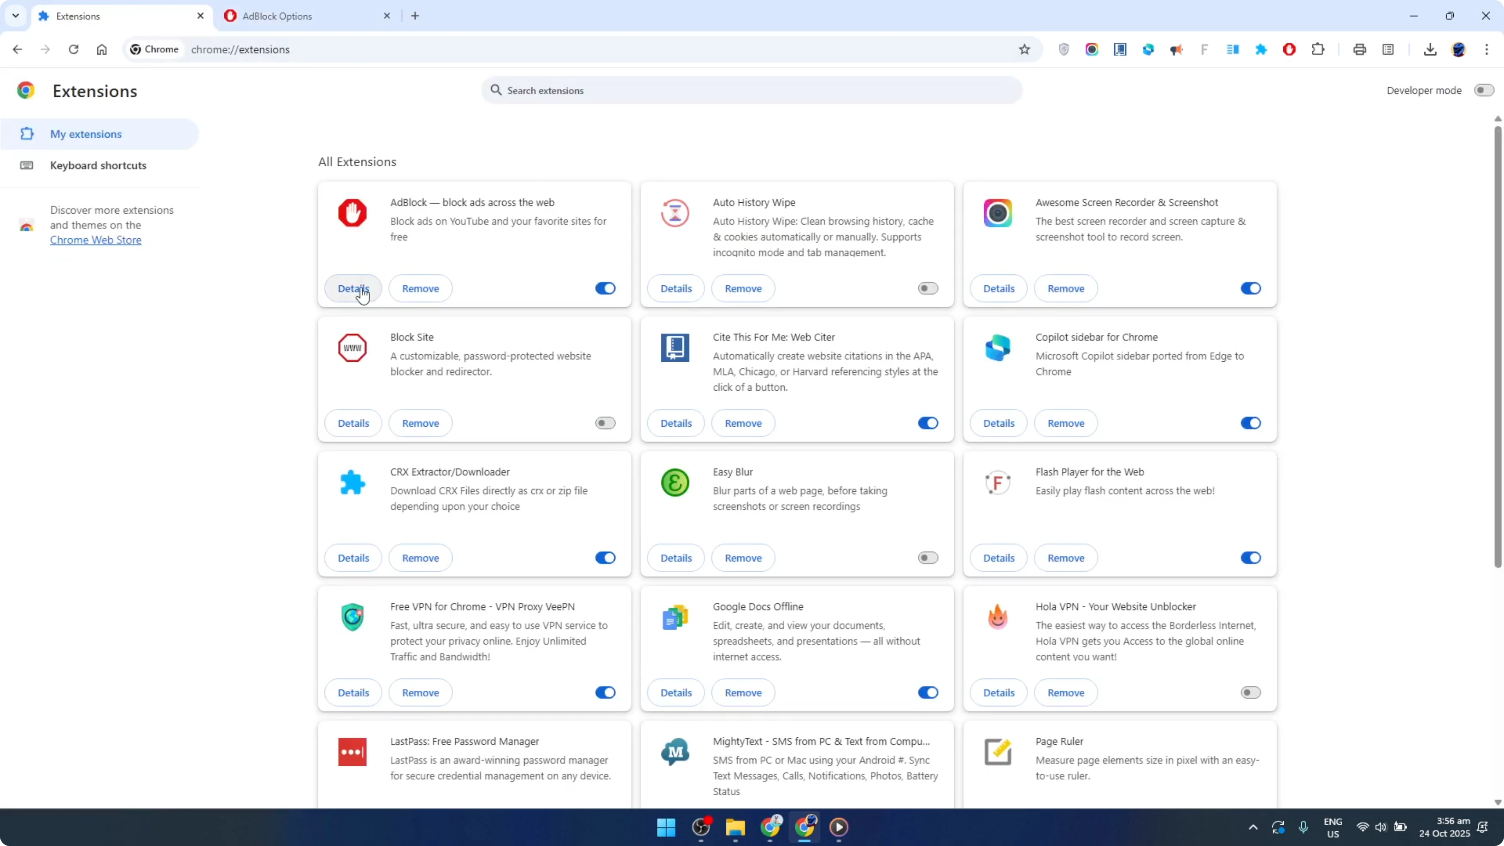Open the Extensions puzzle-piece menu
Image resolution: width=1504 pixels, height=846 pixels.
coord(1319,49)
